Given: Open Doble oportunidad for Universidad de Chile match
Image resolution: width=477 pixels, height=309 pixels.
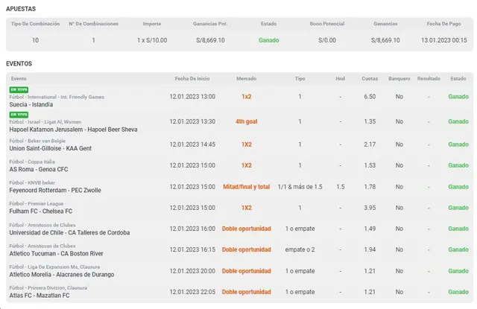Looking at the screenshot, I should pos(246,229).
